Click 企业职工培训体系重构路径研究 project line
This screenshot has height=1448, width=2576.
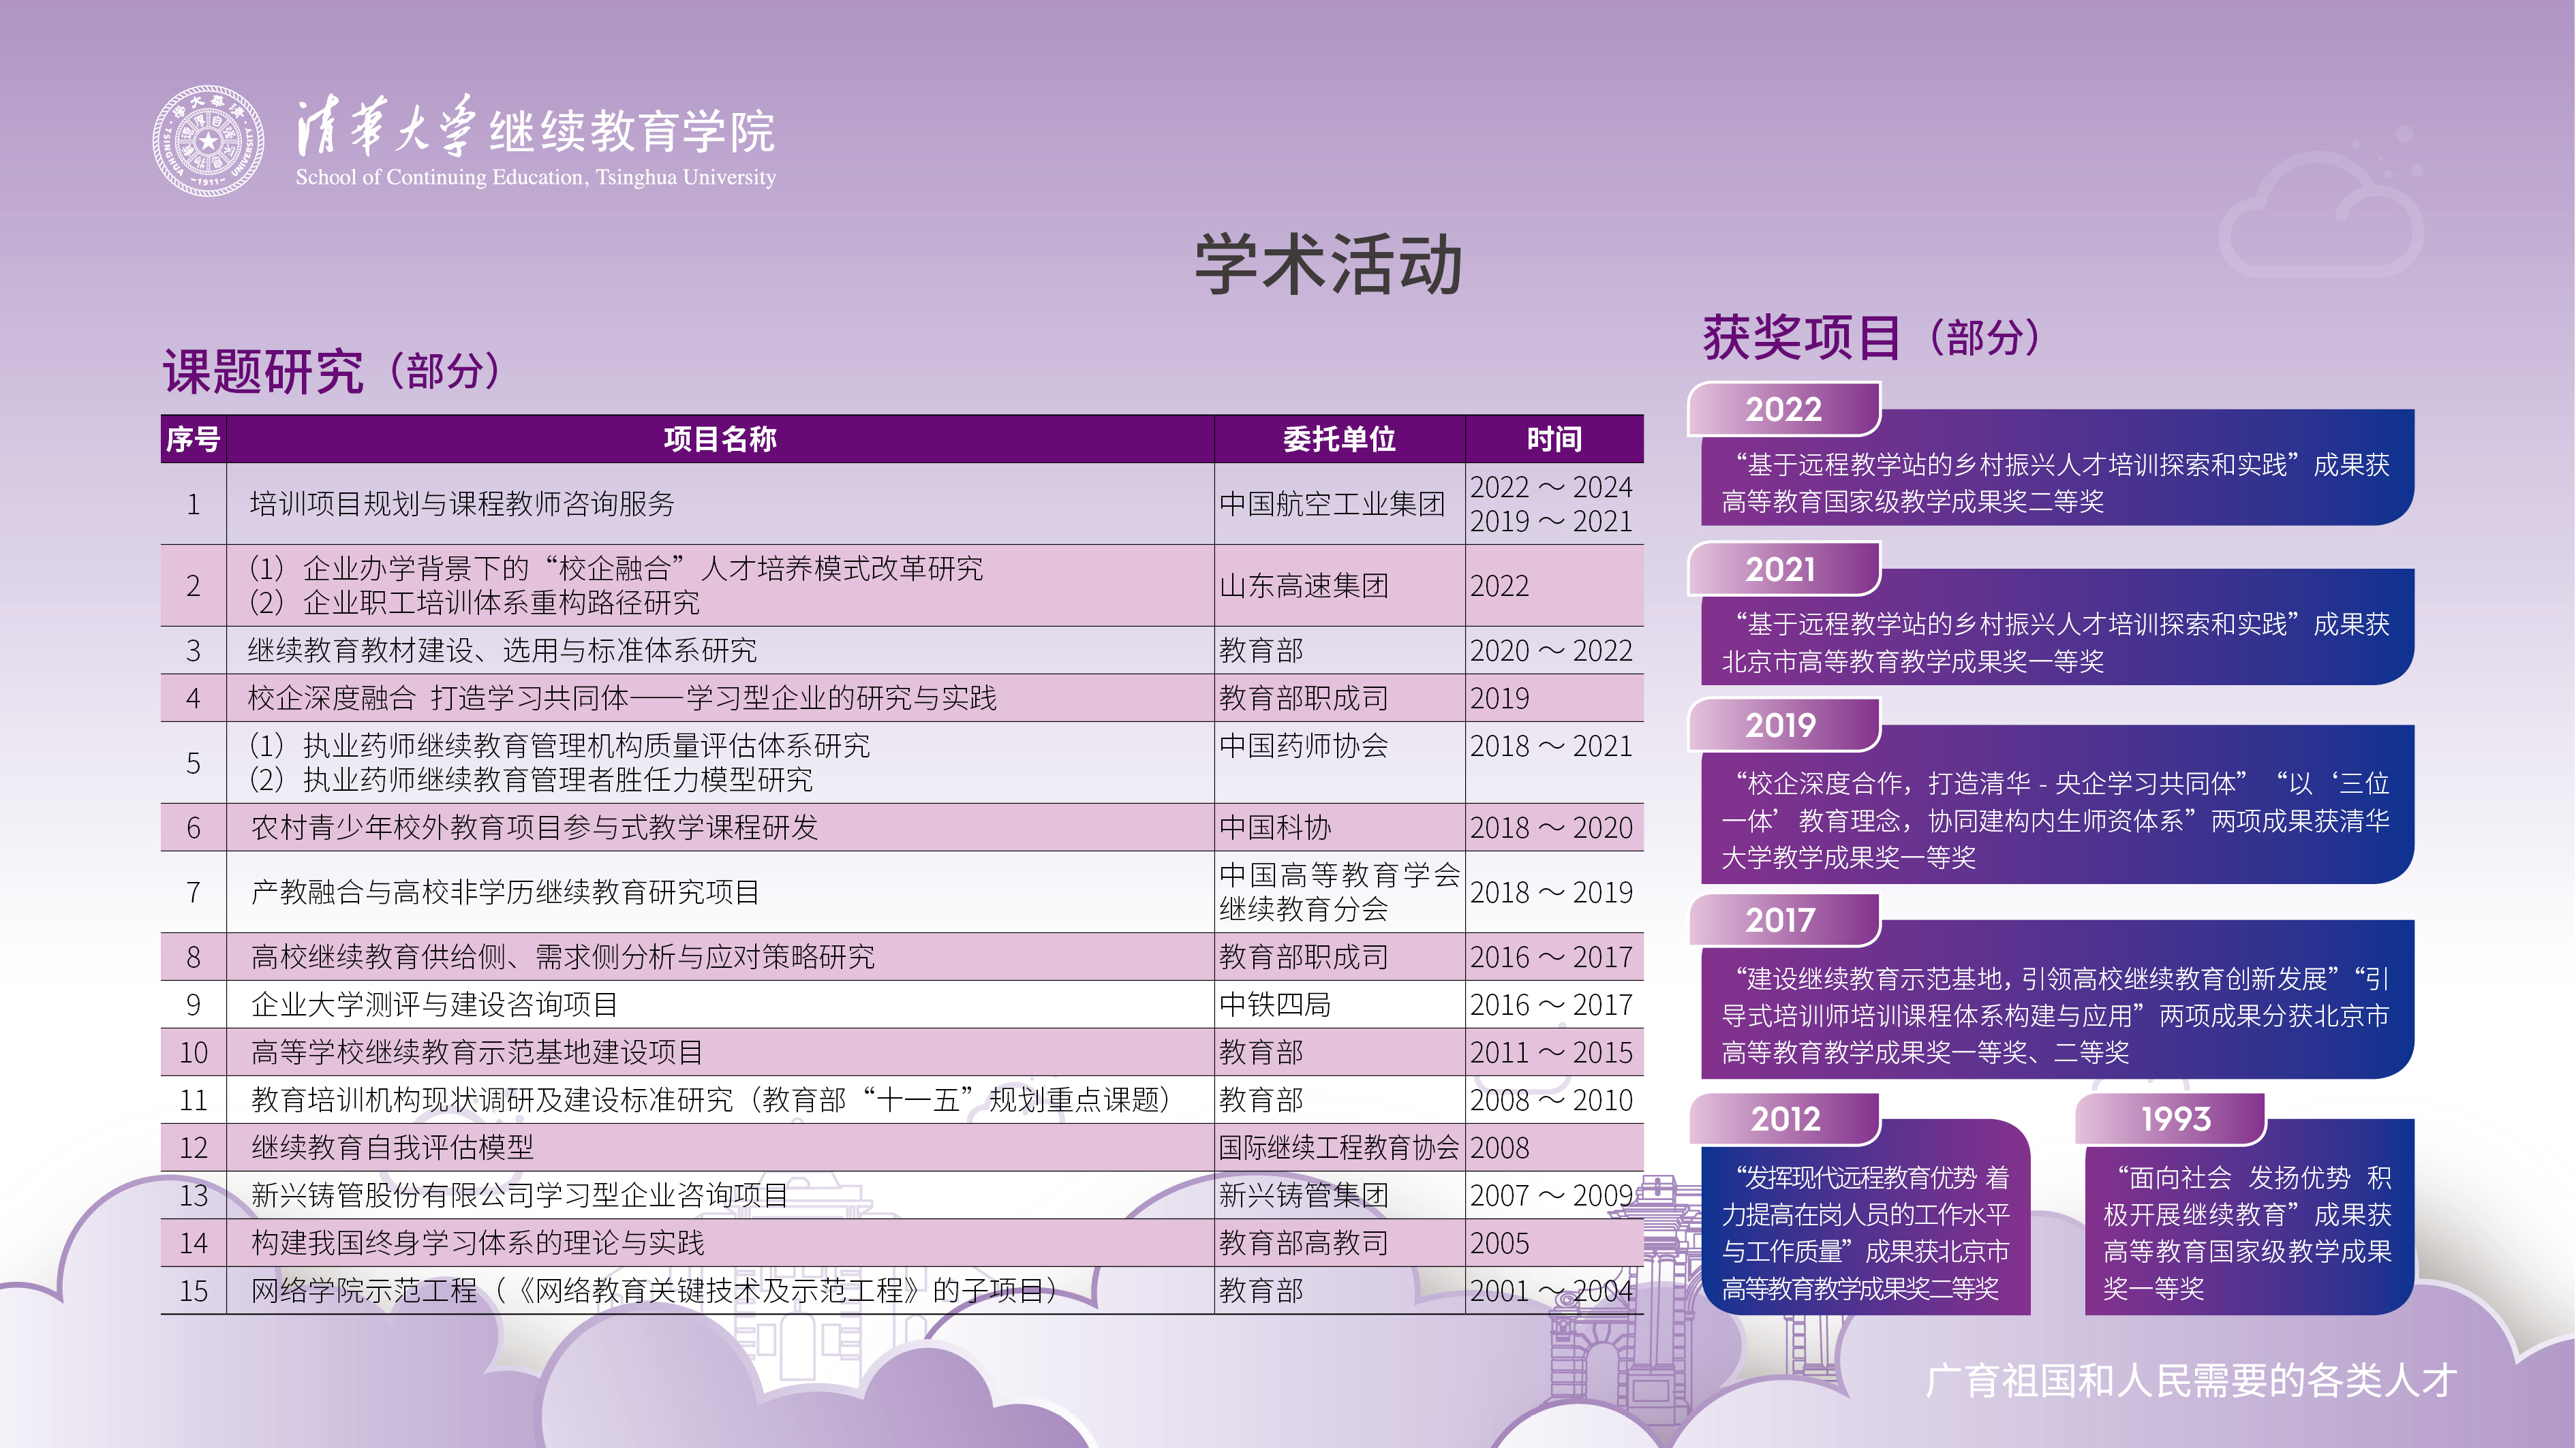point(473,603)
